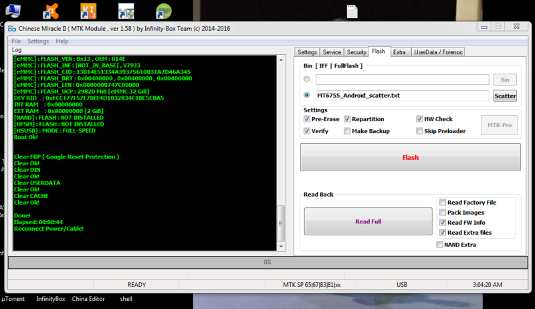535x309 pixels.
Task: Click the 'Clear DIN' log line
Action: [x=27, y=170]
